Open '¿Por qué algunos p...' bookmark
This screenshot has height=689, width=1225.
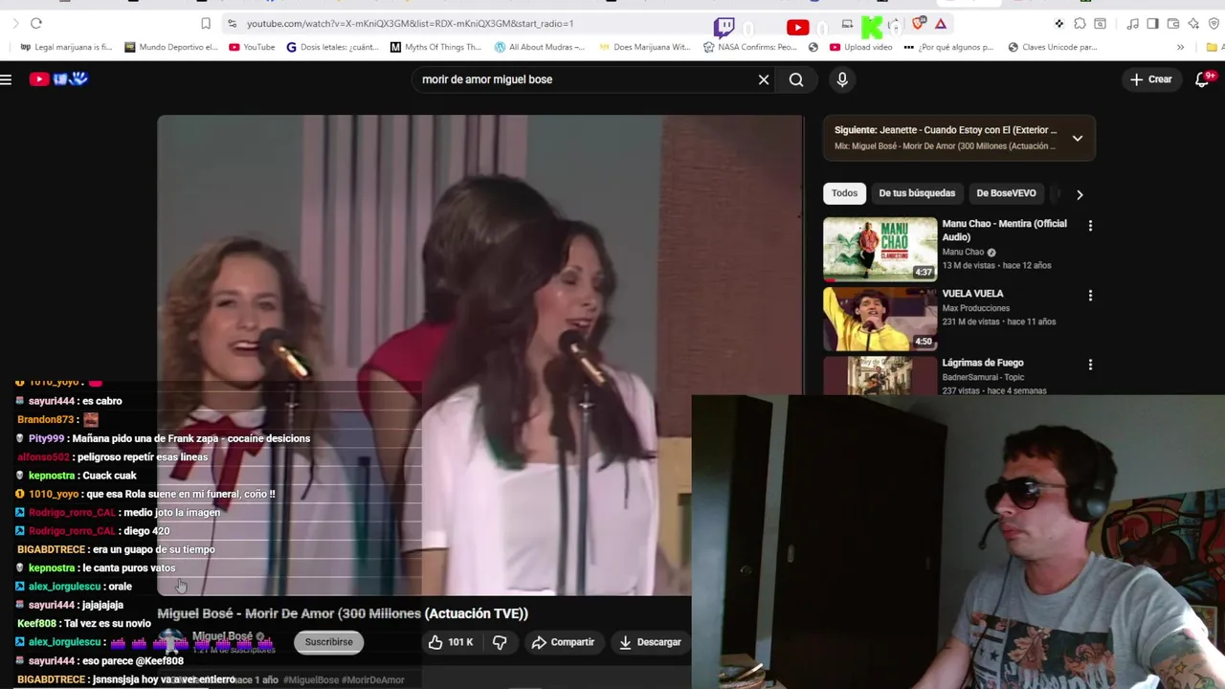948,47
